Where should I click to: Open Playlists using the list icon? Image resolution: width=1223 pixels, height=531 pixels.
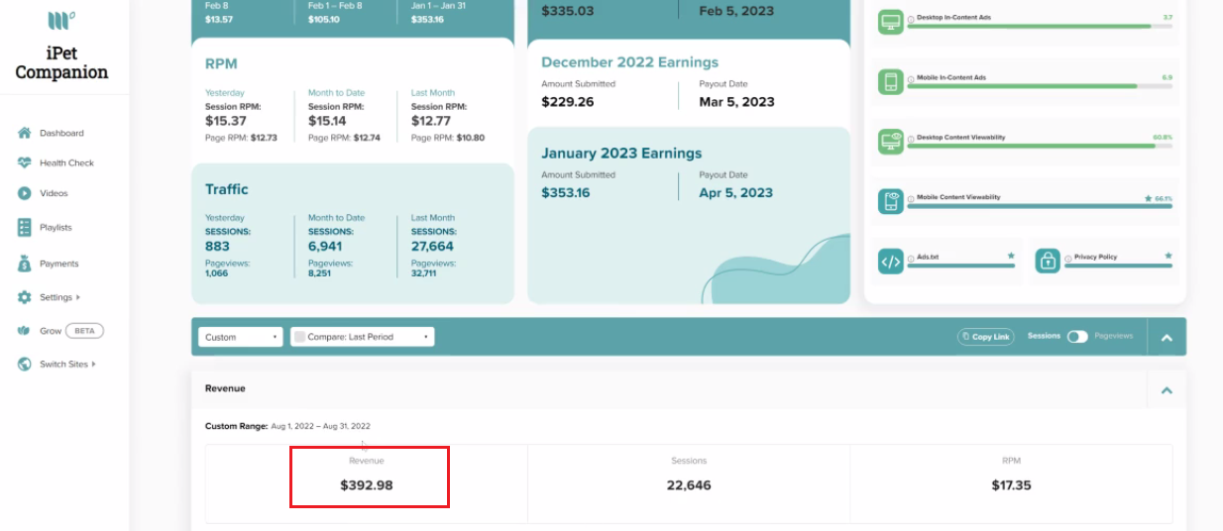click(x=25, y=227)
